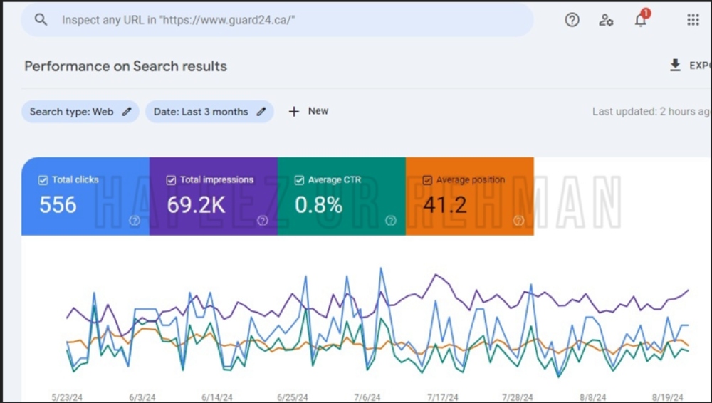Open the notifications bell
The width and height of the screenshot is (712, 403).
(x=641, y=19)
